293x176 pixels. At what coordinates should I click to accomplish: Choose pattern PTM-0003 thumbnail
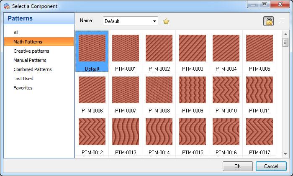[193, 48]
